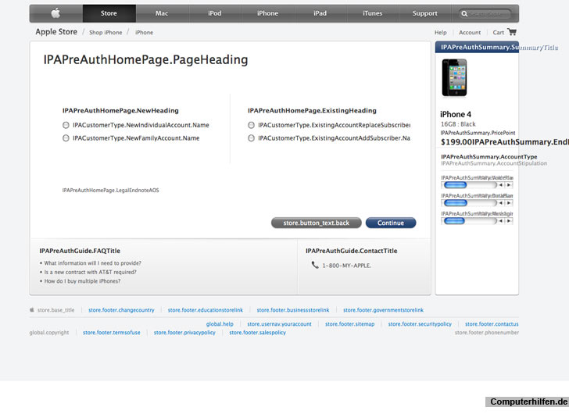Click the voice plan blue slider handle
Screen dimensions: 569x414
click(x=456, y=185)
